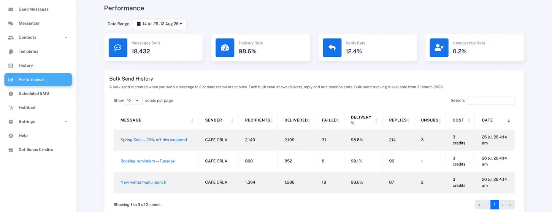Click the Messages Sent speech bubble icon

click(x=118, y=48)
